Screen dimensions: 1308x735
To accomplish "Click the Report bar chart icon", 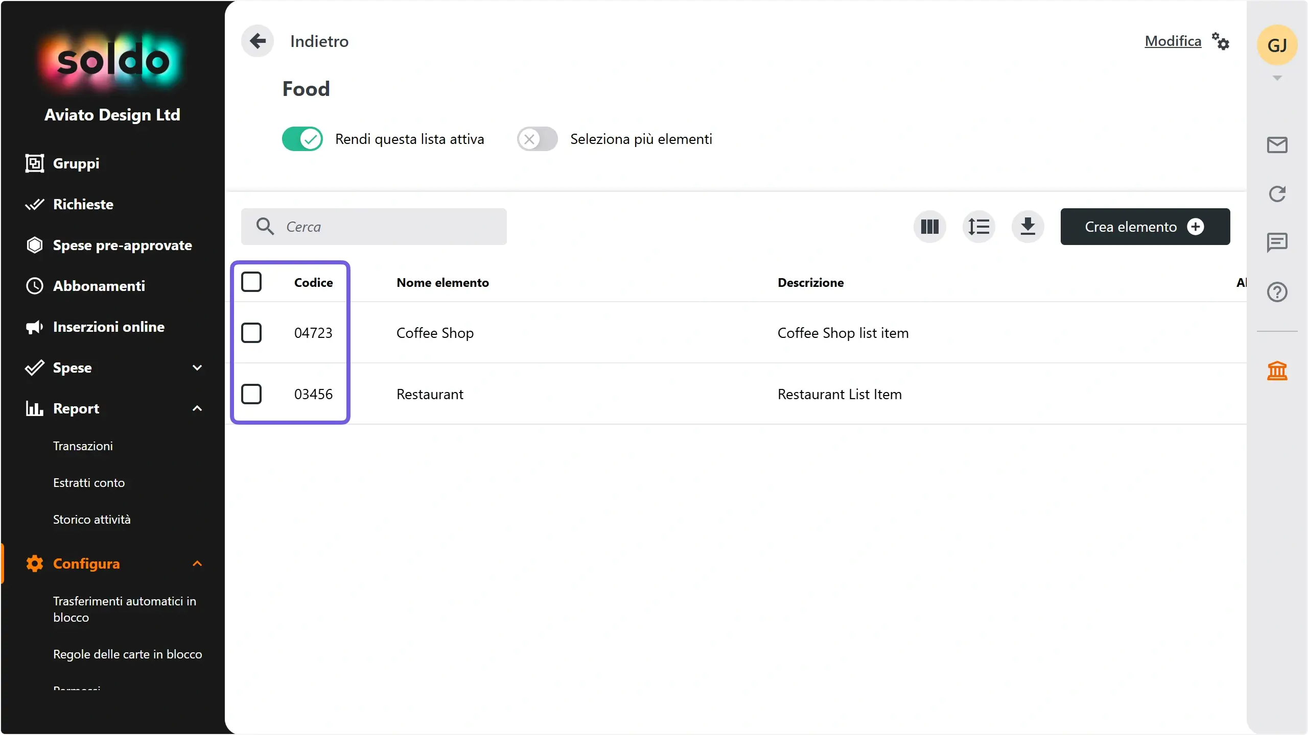I will point(35,408).
